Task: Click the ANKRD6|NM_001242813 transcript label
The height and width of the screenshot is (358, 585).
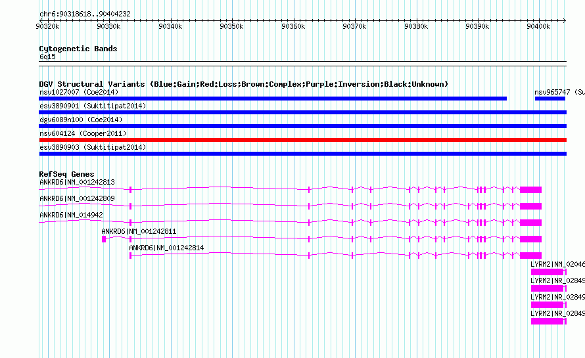Action: [77, 183]
